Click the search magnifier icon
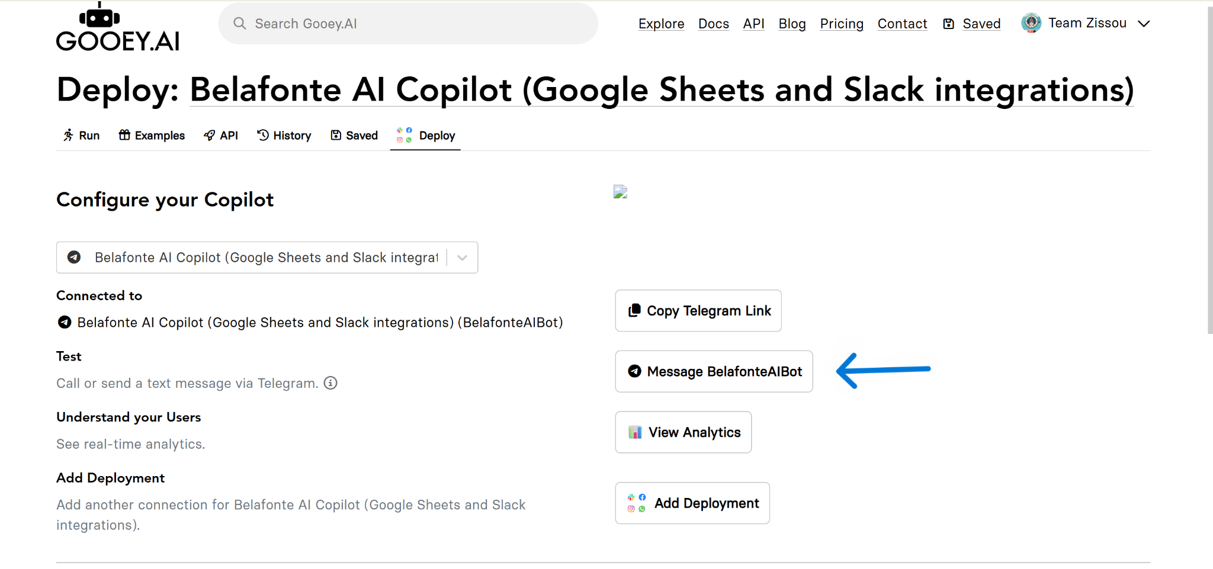This screenshot has width=1213, height=569. [239, 24]
